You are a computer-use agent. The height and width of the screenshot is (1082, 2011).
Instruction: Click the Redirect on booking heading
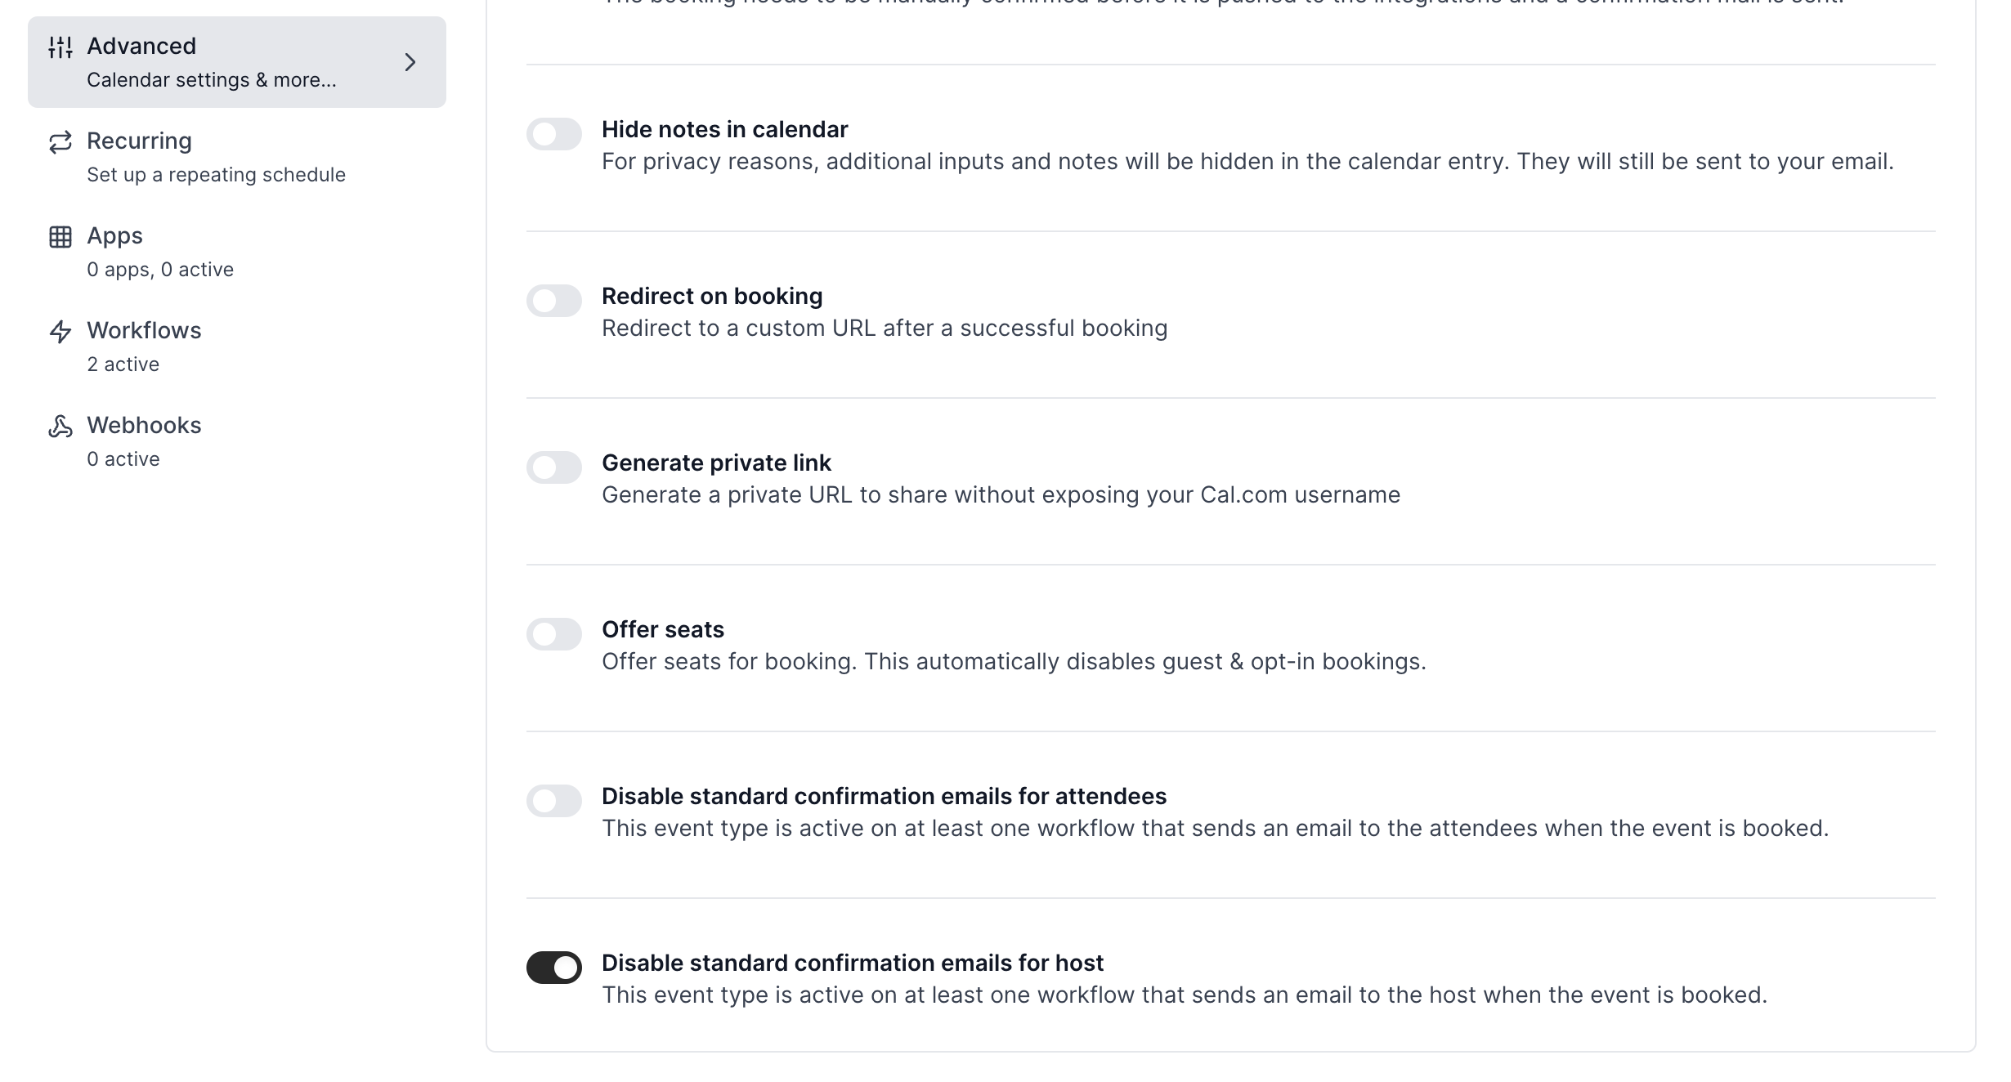coord(712,297)
